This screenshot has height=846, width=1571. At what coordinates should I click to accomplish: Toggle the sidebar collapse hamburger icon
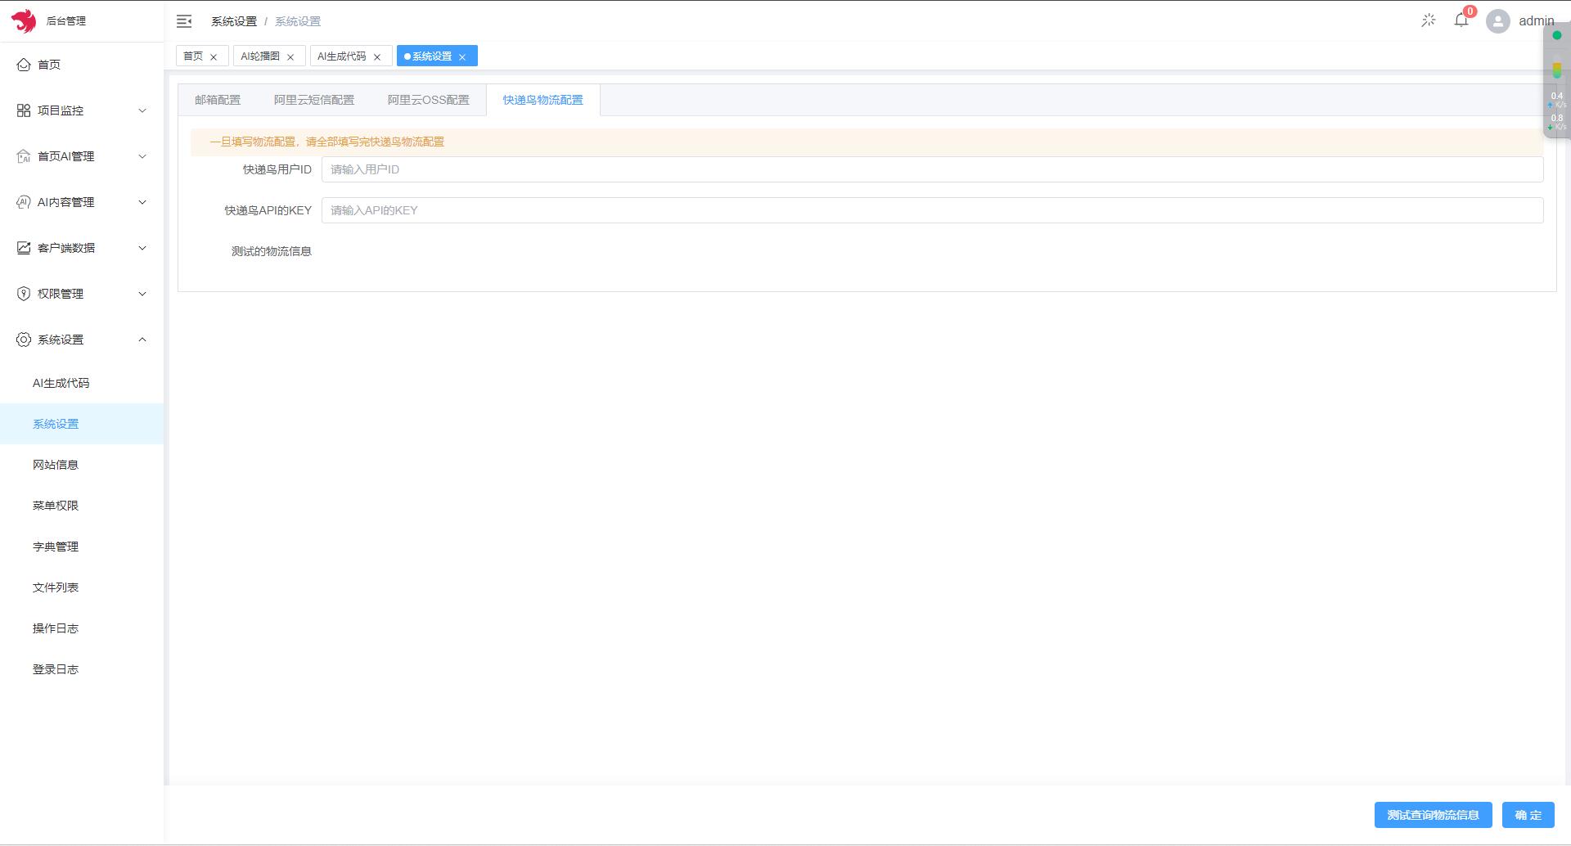pos(184,21)
